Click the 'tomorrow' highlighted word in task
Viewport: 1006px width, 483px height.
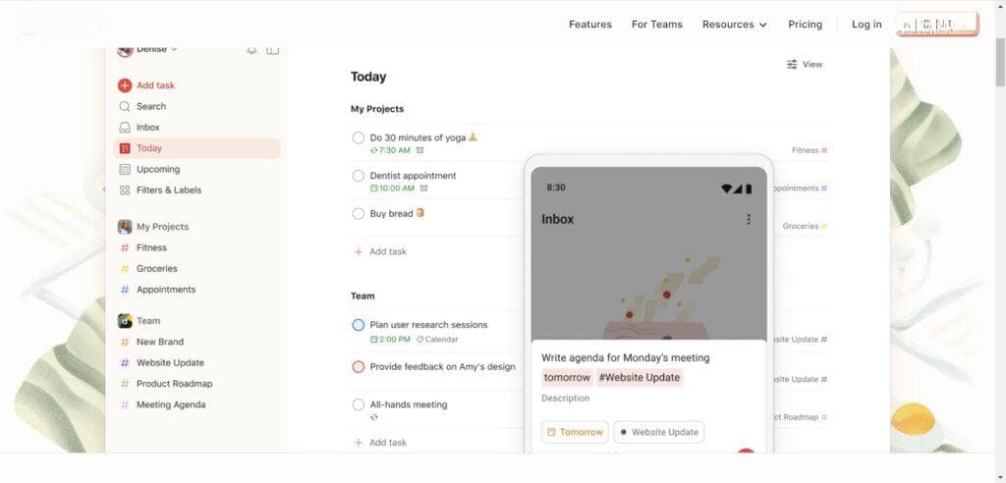[x=567, y=378]
